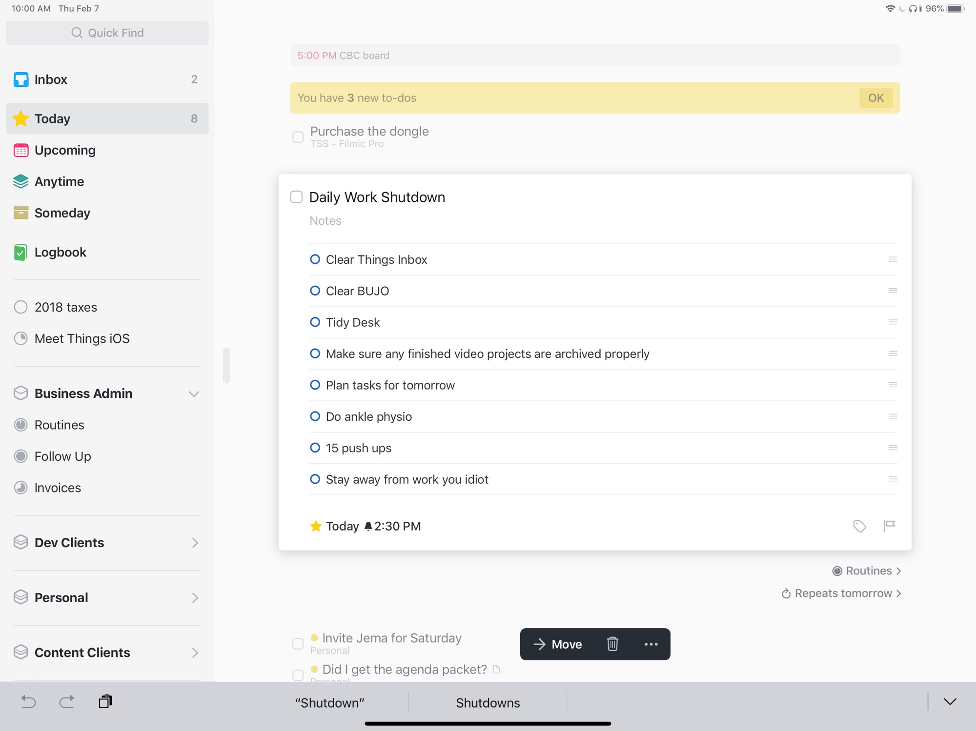Expand the Content Clients area
This screenshot has height=731, width=976.
(195, 652)
